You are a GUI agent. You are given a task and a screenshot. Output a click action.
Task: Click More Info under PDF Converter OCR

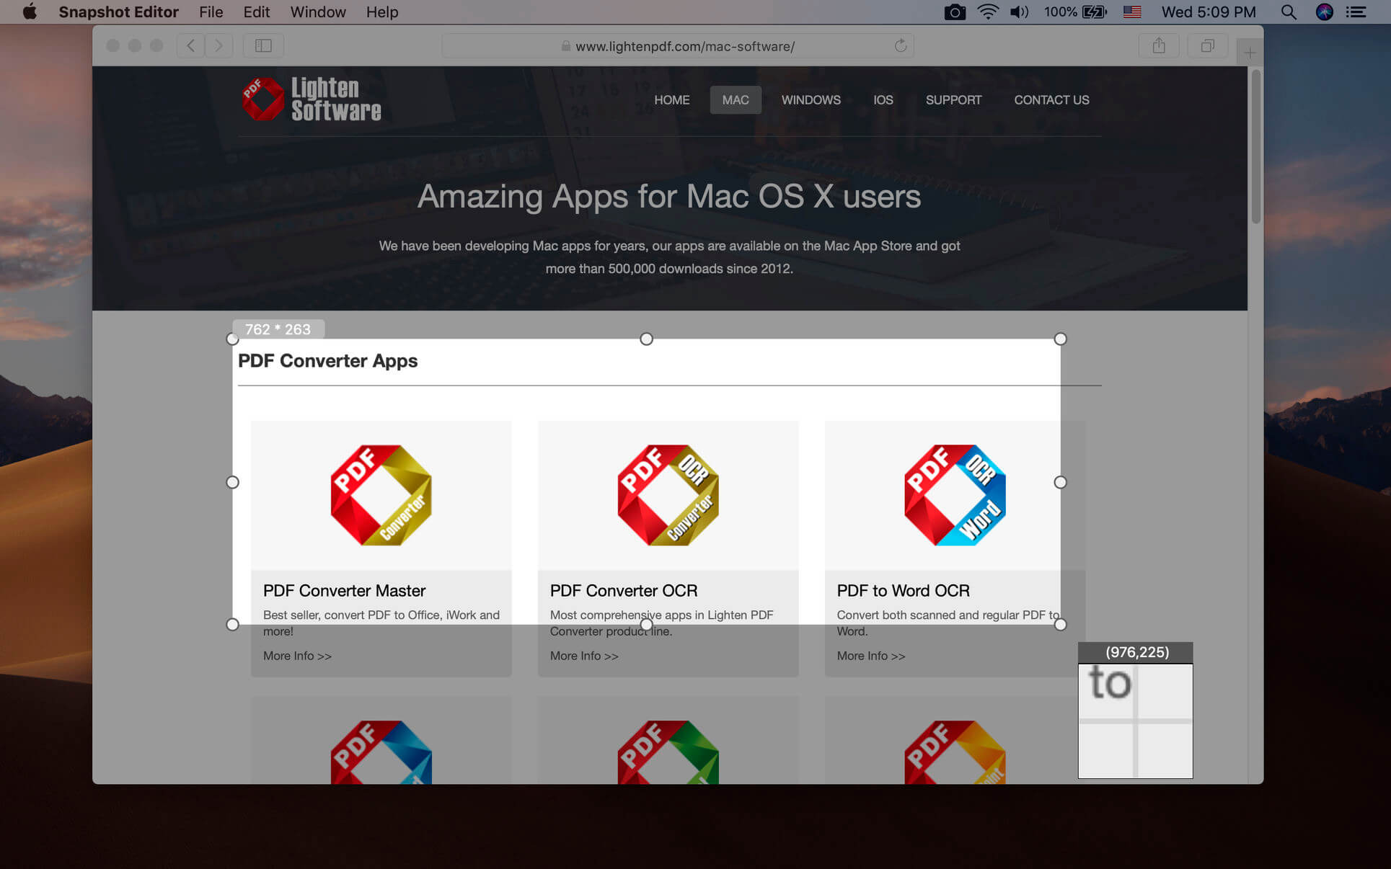tap(583, 656)
